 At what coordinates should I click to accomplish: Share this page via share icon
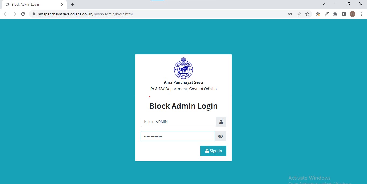click(299, 14)
